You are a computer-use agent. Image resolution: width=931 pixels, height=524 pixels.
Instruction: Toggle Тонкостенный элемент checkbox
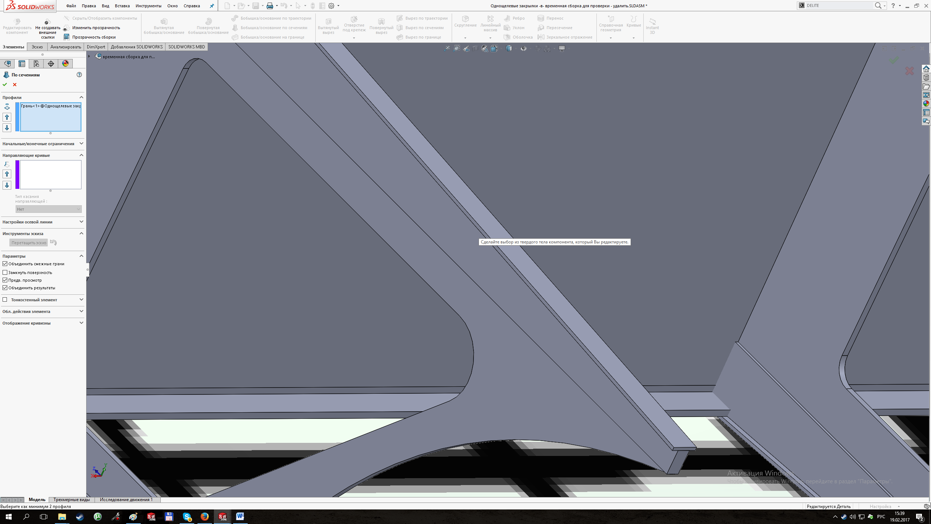click(5, 299)
